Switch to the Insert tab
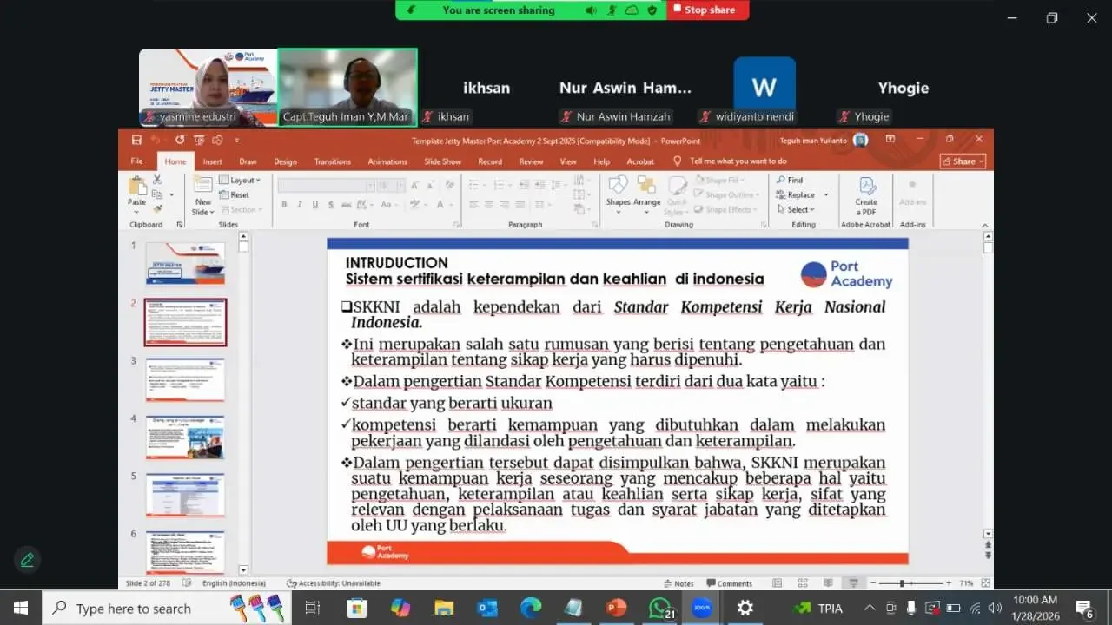Viewport: 1112px width, 625px height. pyautogui.click(x=213, y=161)
